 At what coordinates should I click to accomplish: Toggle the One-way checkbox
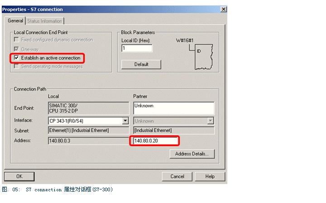[16, 49]
